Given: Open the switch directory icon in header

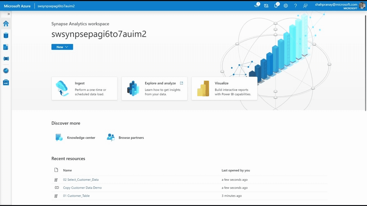Looking at the screenshot, I should coord(266,6).
